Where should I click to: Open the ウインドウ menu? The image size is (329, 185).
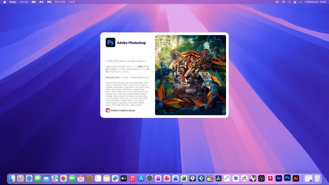[x=60, y=2]
